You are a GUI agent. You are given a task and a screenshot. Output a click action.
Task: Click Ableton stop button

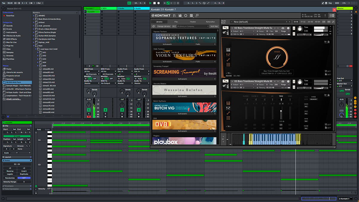coord(155,3)
